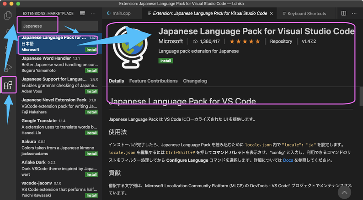Click the five-star rating of the extension
This screenshot has height=200, width=363.
coord(245,41)
